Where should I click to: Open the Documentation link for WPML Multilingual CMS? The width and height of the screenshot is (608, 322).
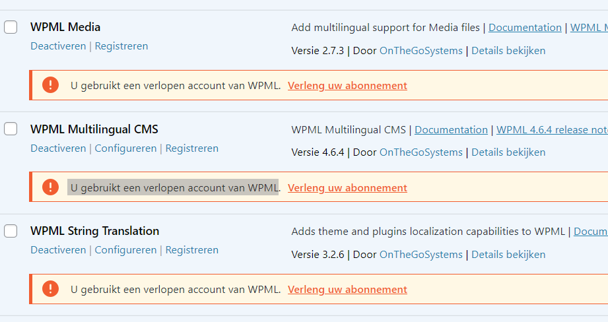click(451, 130)
